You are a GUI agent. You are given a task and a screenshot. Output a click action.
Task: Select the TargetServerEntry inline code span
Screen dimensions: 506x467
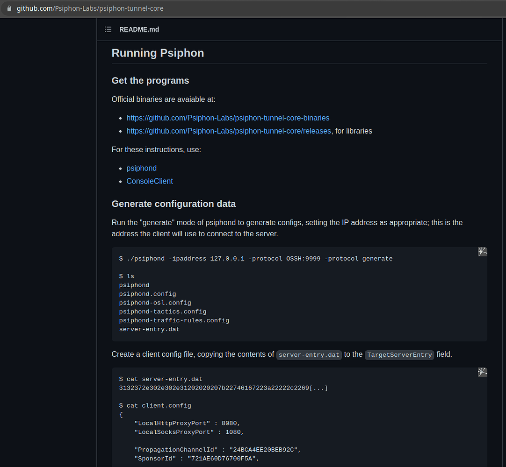click(399, 355)
